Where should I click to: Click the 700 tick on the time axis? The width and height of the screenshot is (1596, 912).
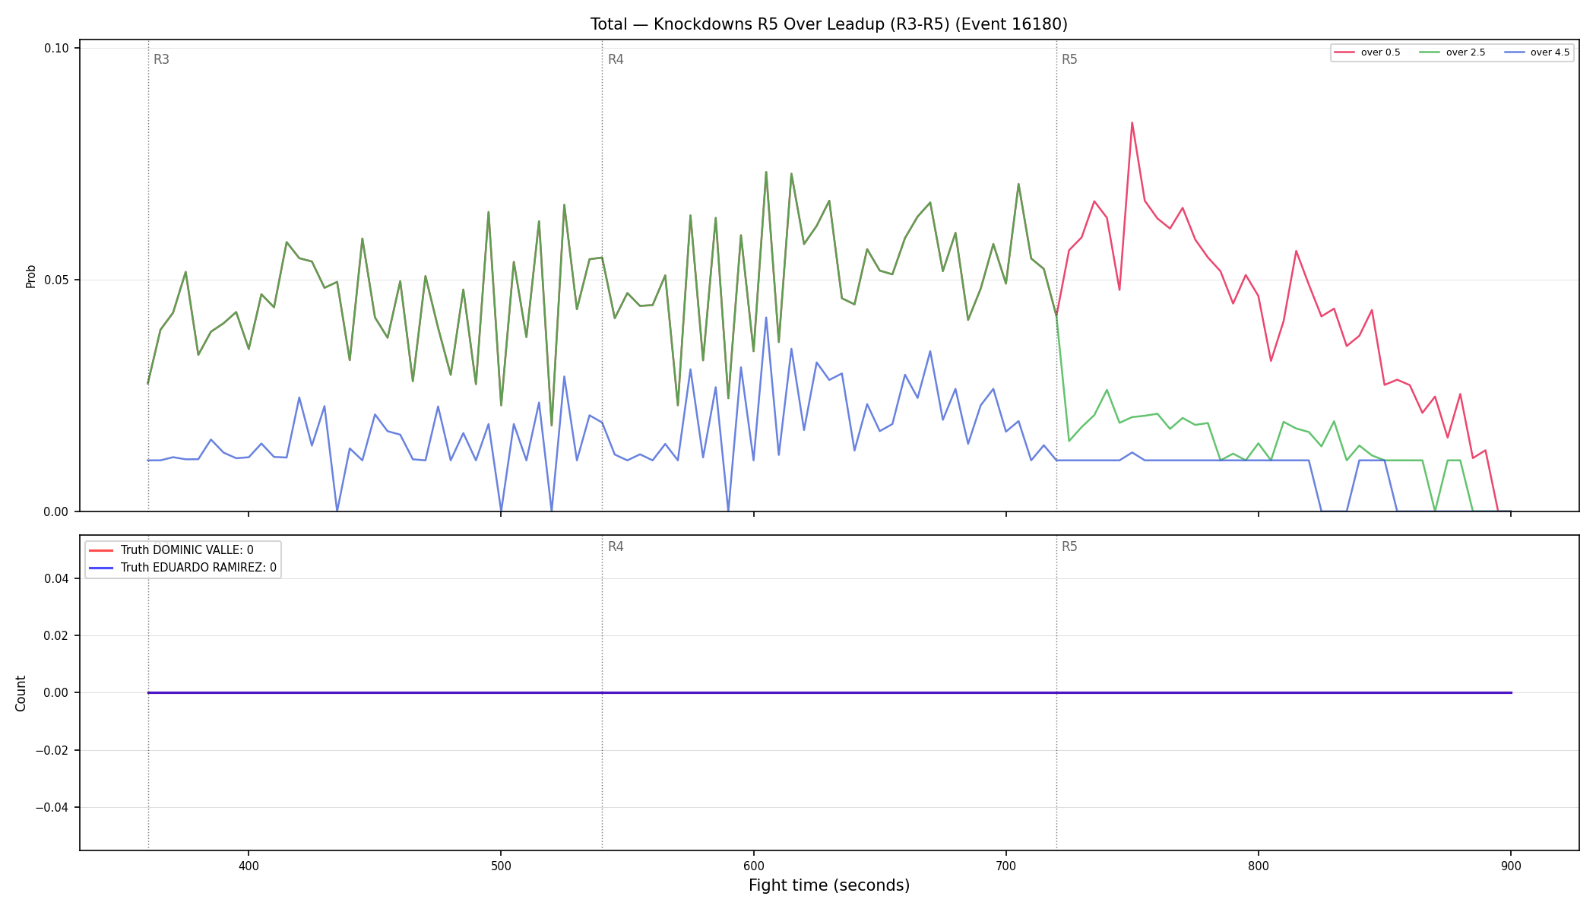pos(1005,866)
